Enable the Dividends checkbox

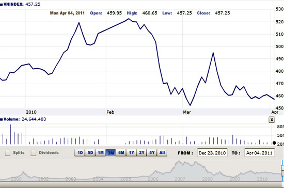34,153
